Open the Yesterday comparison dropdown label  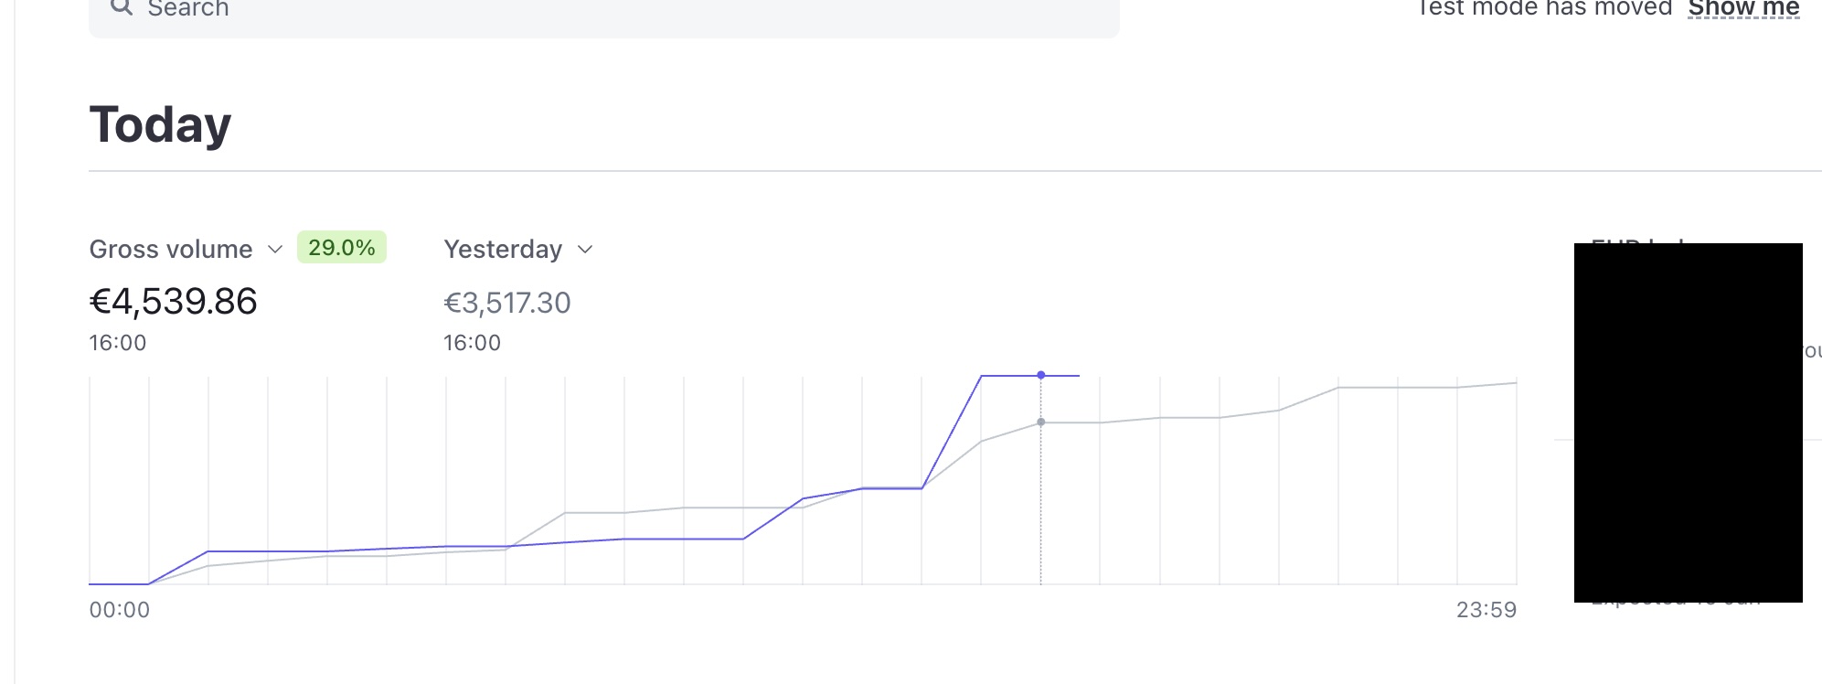(503, 249)
